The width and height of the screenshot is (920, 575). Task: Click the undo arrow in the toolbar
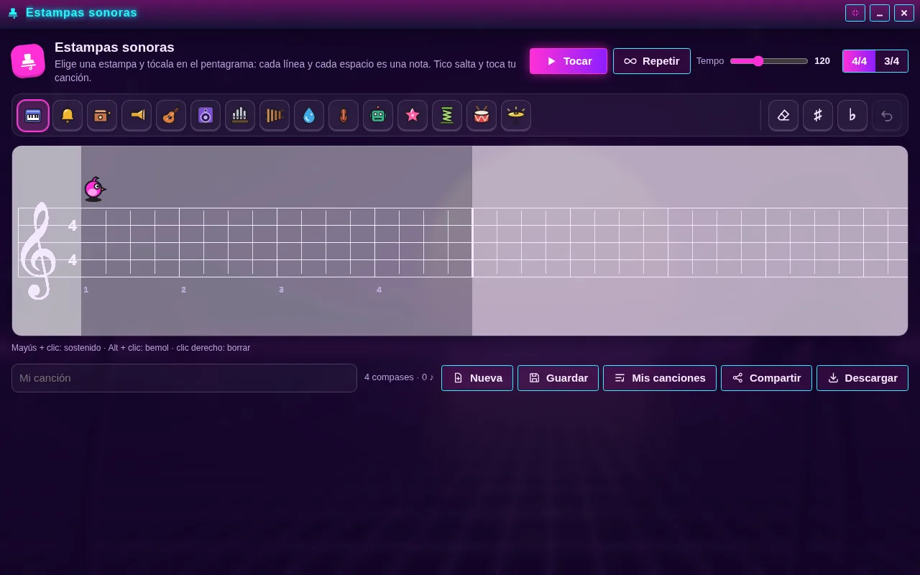887,116
